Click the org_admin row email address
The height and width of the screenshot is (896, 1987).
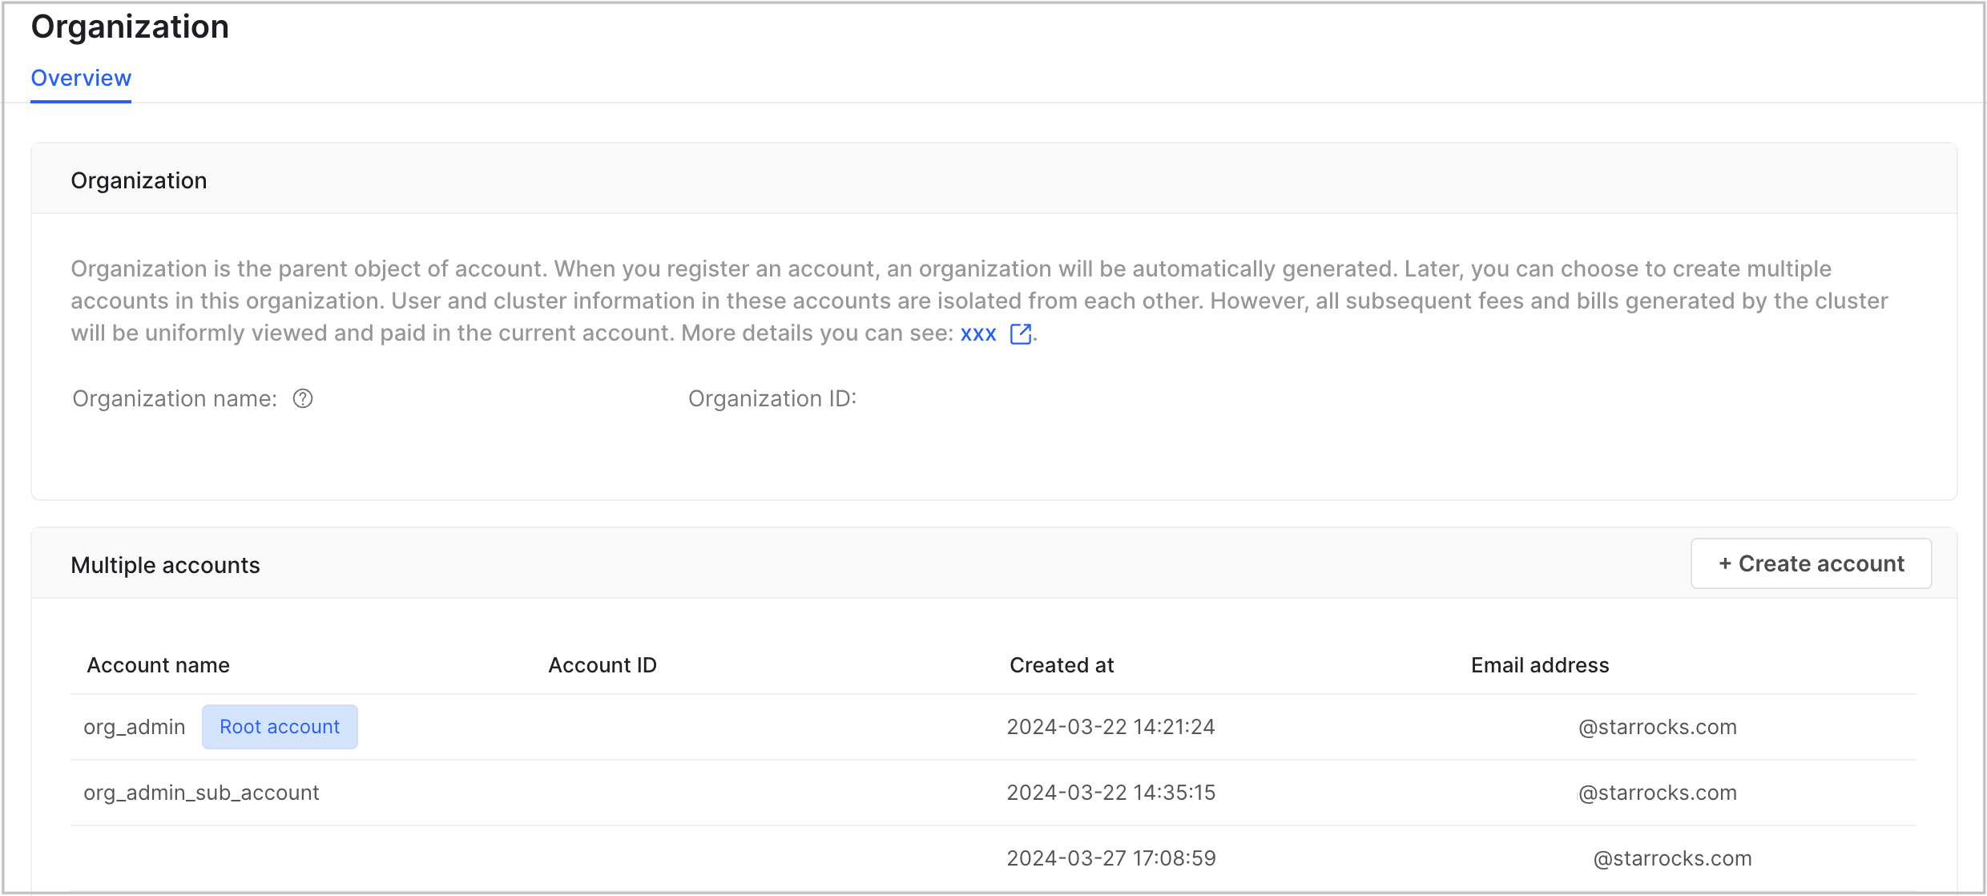pyautogui.click(x=1657, y=727)
